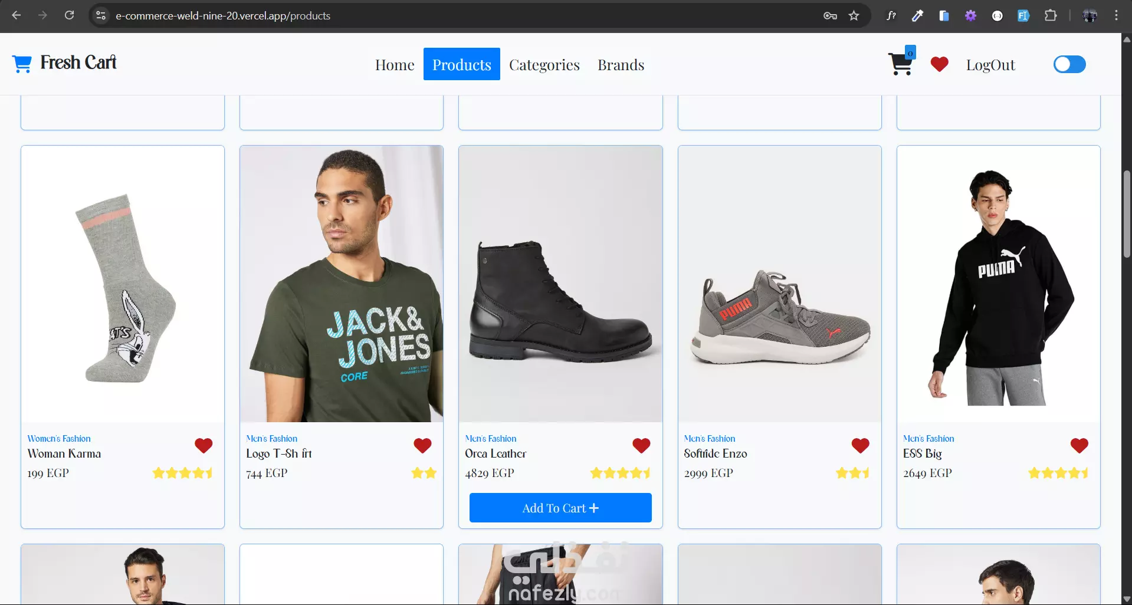Open the Chrome three-dot menu

(1116, 16)
